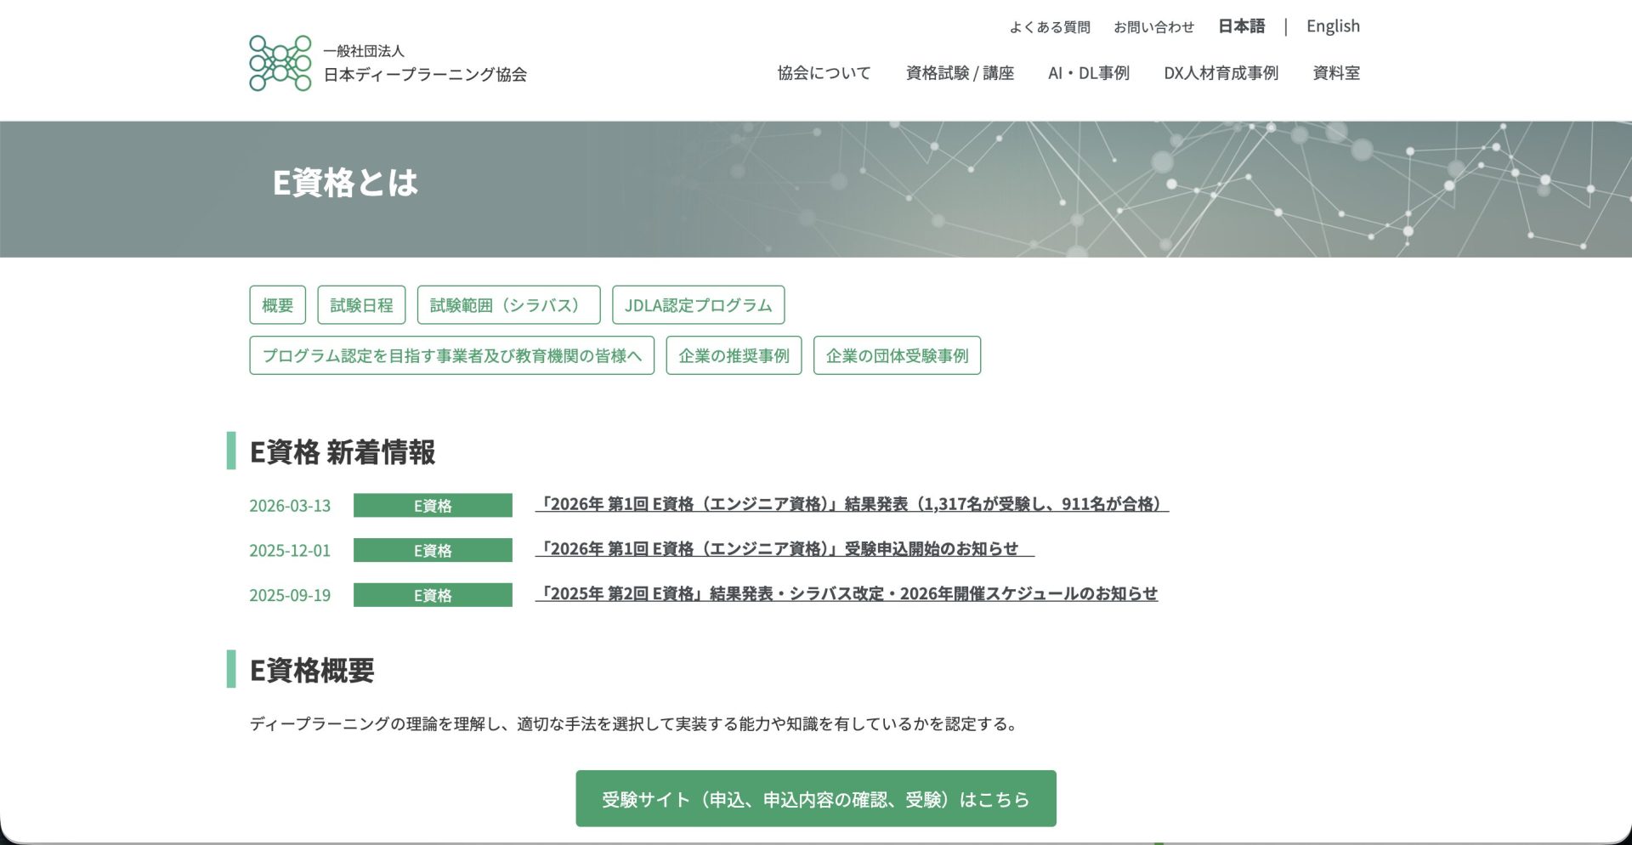Open the 2026年 第1回 E資格 結果発表 news link
This screenshot has height=845, width=1632.
pyautogui.click(x=853, y=503)
